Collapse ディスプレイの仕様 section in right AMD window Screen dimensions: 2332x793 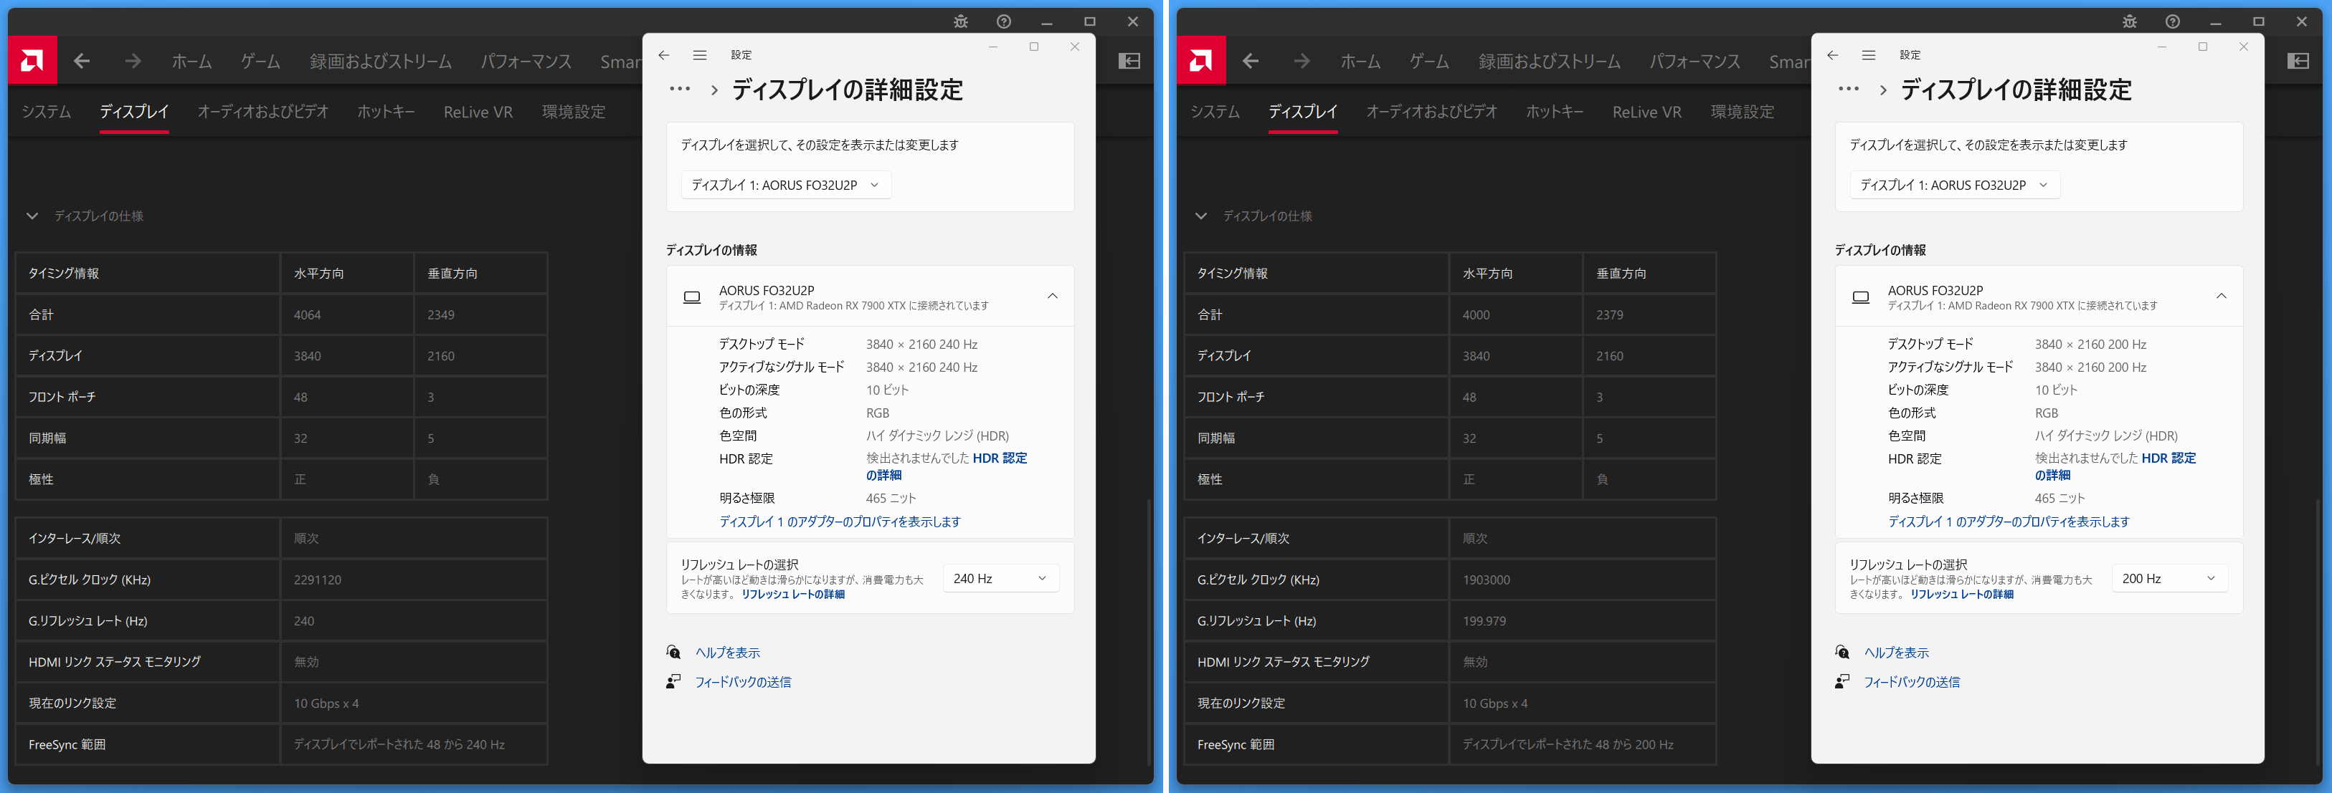1201,216
